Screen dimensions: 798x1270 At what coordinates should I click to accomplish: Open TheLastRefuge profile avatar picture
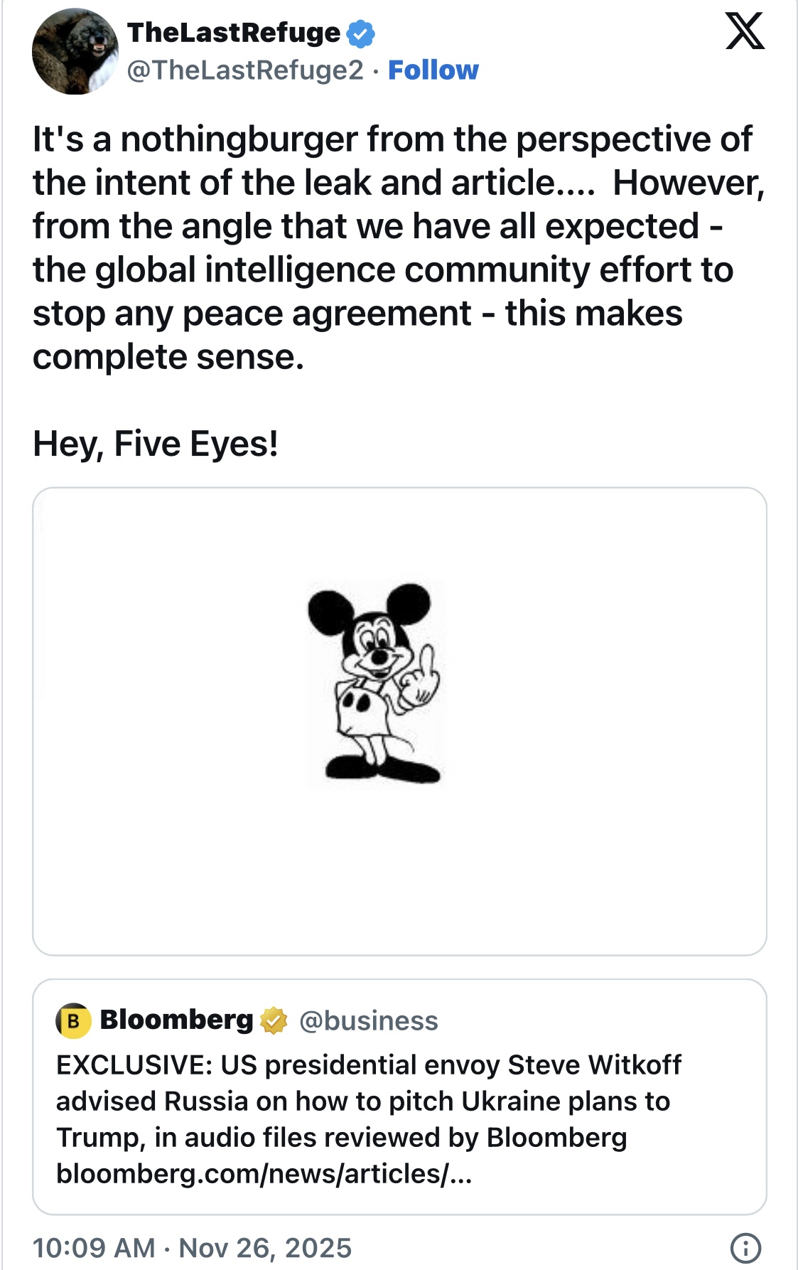[x=75, y=51]
